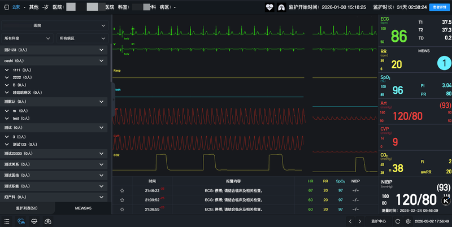
Task: Open the 所有病区 ward dropdown
Action: pos(82,38)
